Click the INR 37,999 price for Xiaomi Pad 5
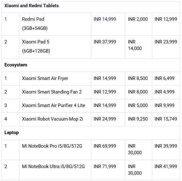 tap(105, 42)
